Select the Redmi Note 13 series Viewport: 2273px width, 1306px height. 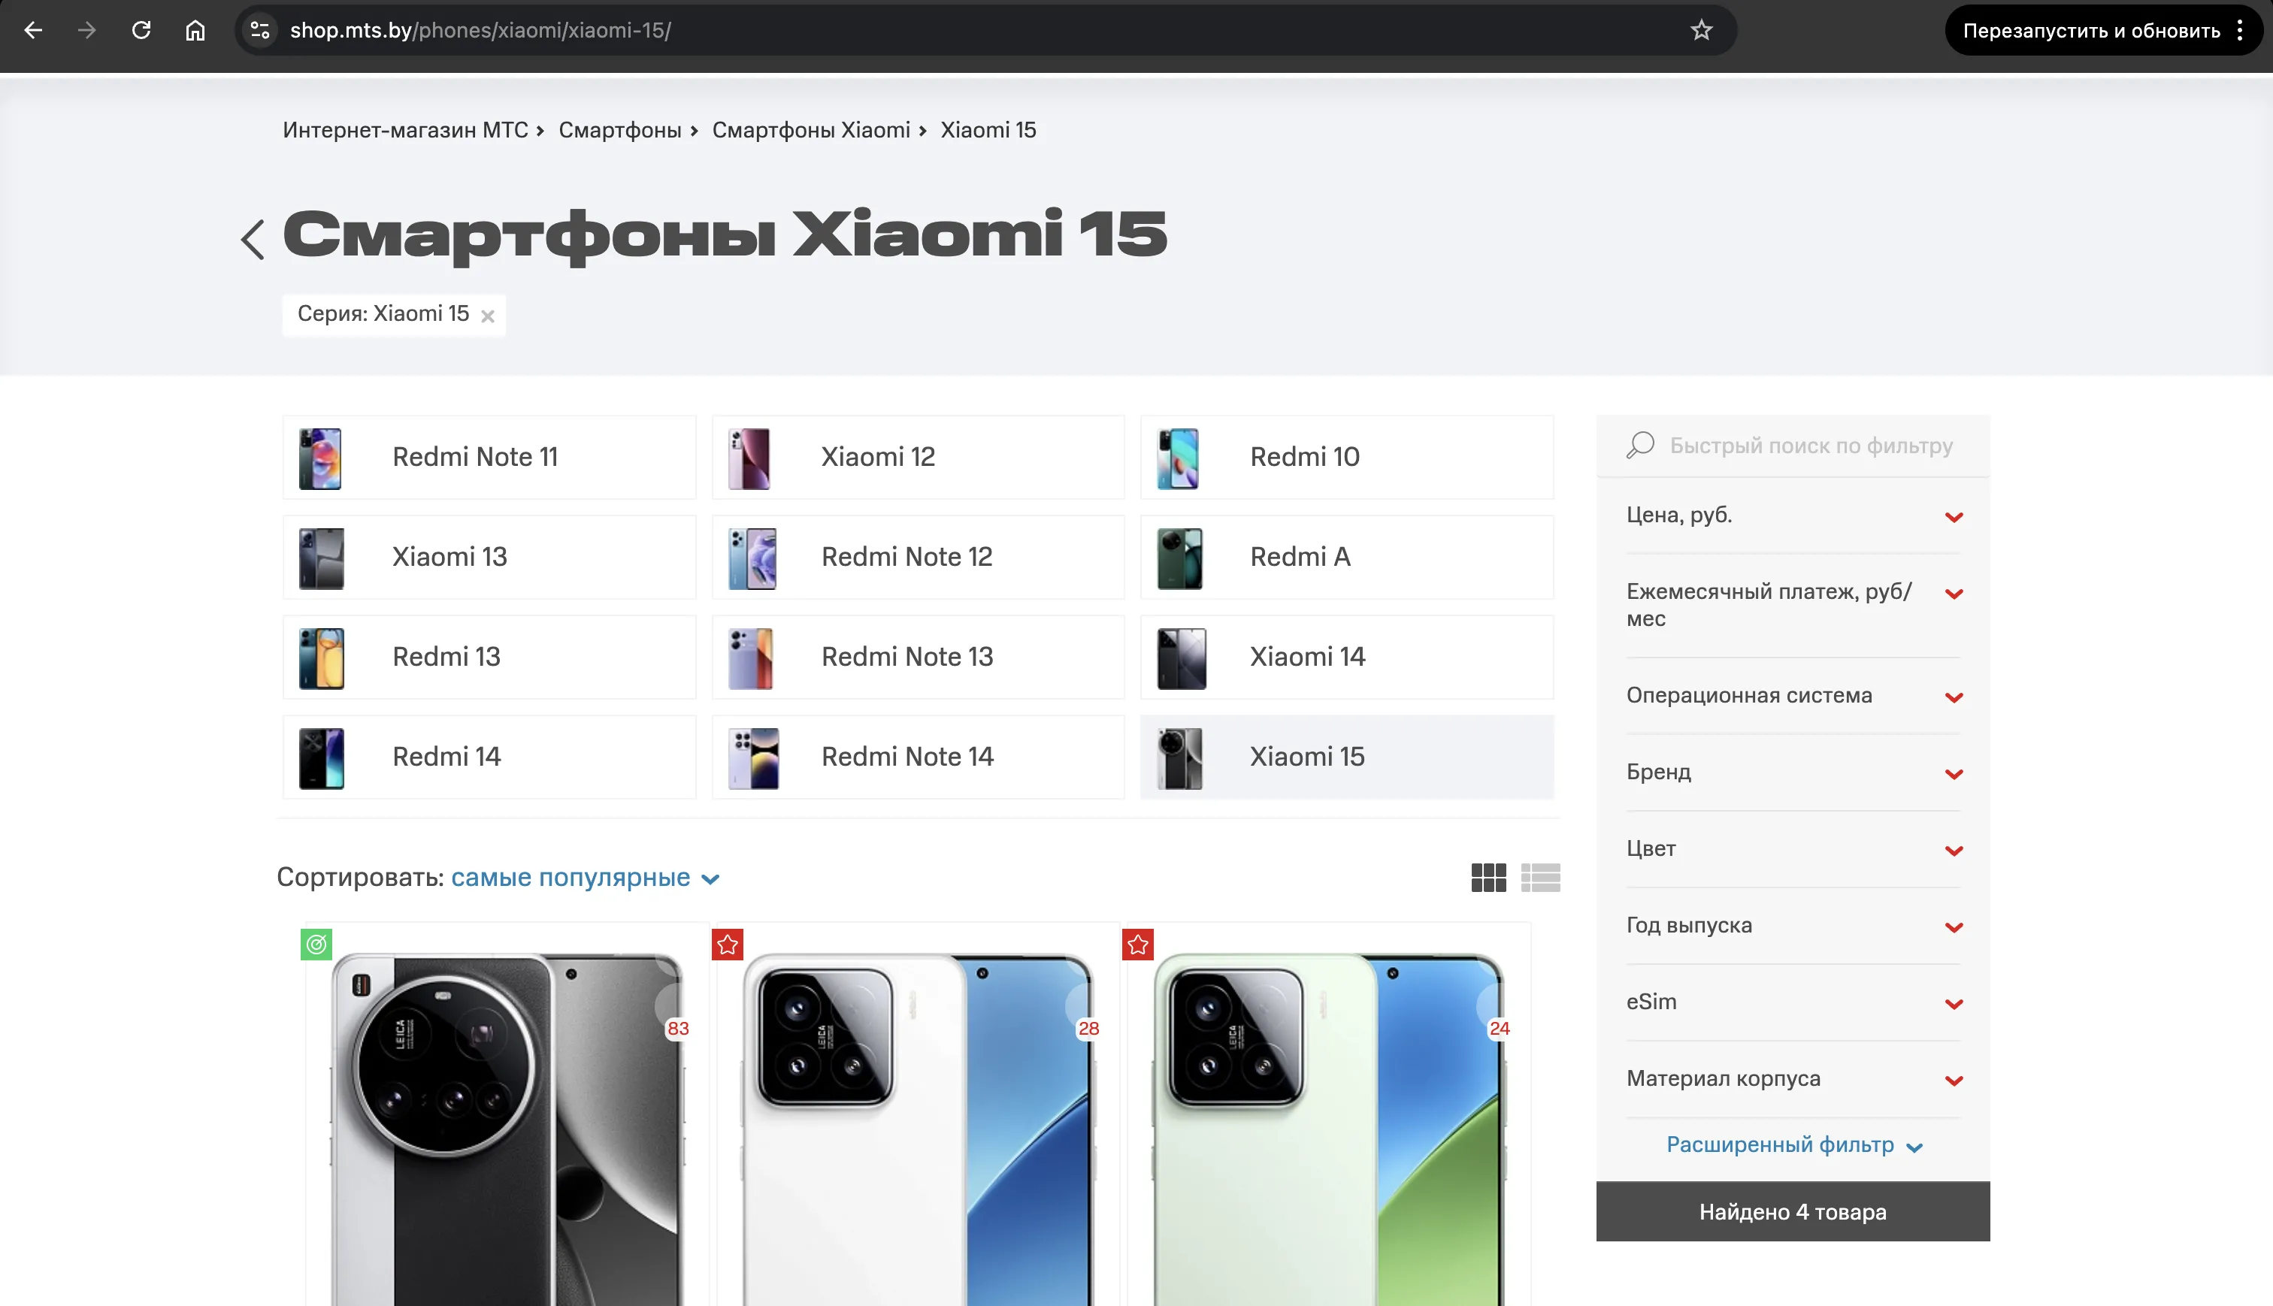click(918, 658)
